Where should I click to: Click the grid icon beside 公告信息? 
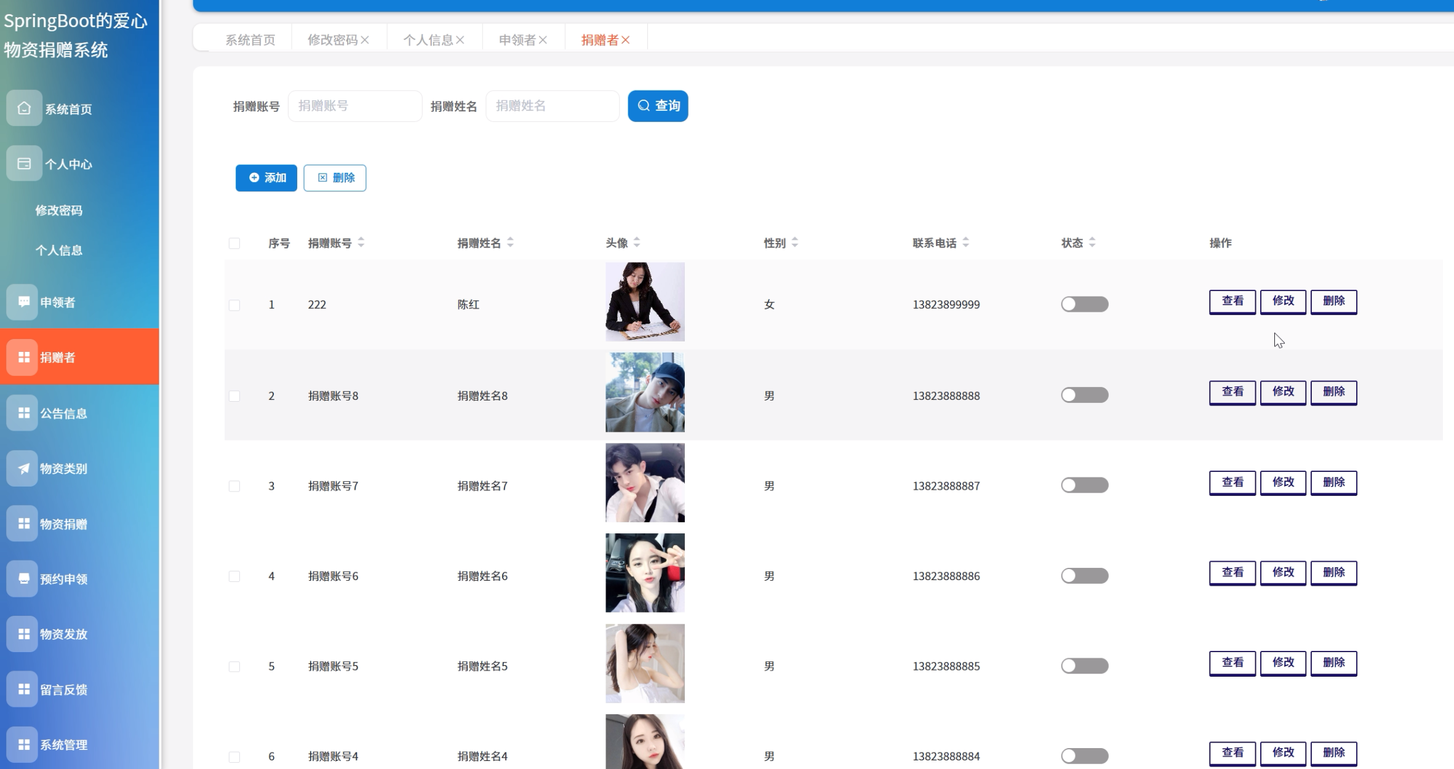[x=23, y=413]
